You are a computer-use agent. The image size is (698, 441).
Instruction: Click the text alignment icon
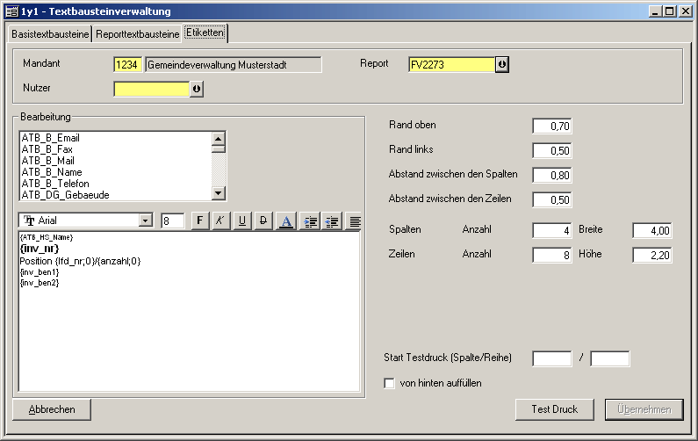click(x=355, y=221)
